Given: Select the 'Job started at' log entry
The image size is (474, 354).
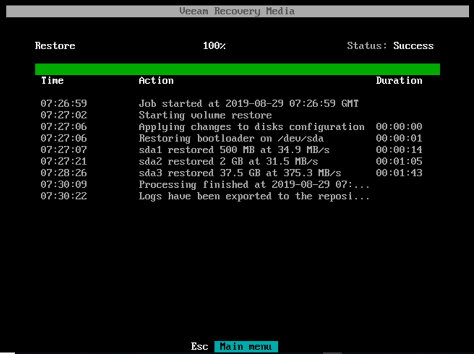Looking at the screenshot, I should [248, 104].
